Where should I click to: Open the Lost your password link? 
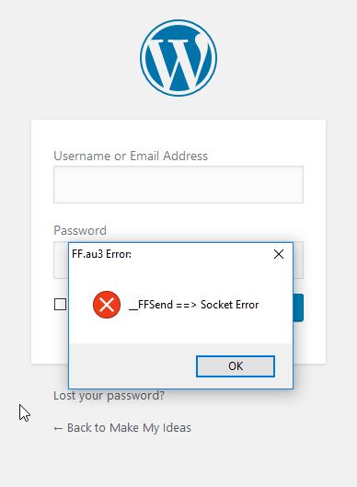(x=109, y=396)
